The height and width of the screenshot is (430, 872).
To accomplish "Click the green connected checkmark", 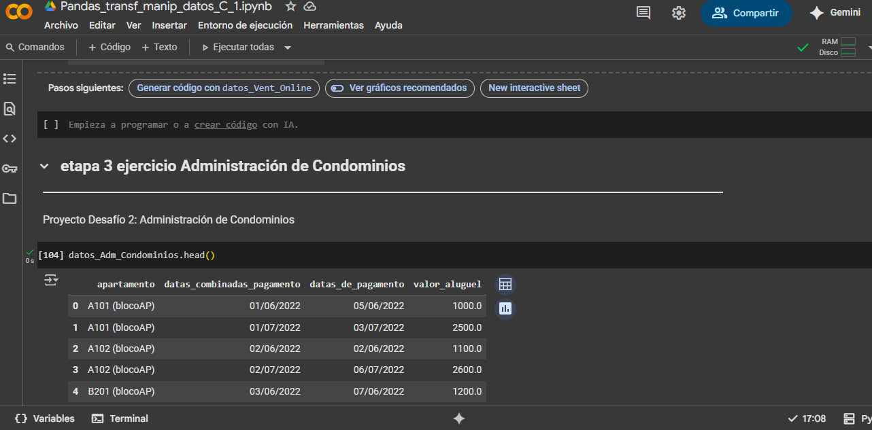I will tap(803, 47).
